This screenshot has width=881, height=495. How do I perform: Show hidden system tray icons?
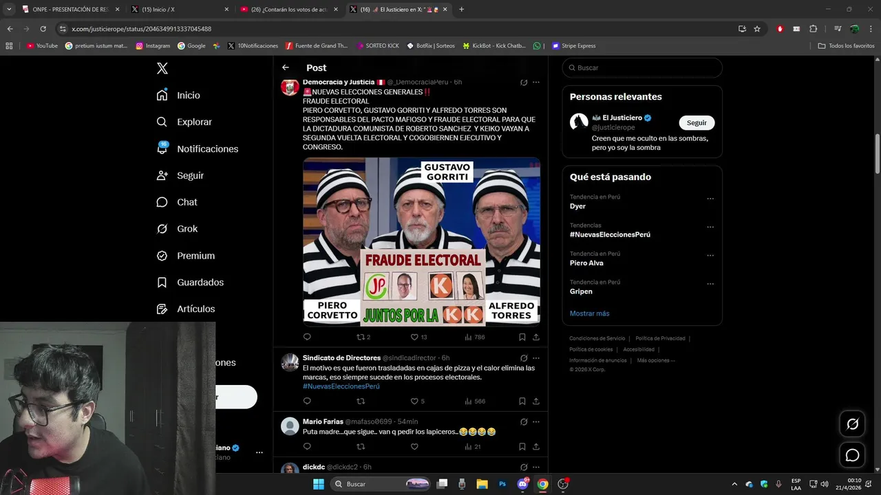734,484
